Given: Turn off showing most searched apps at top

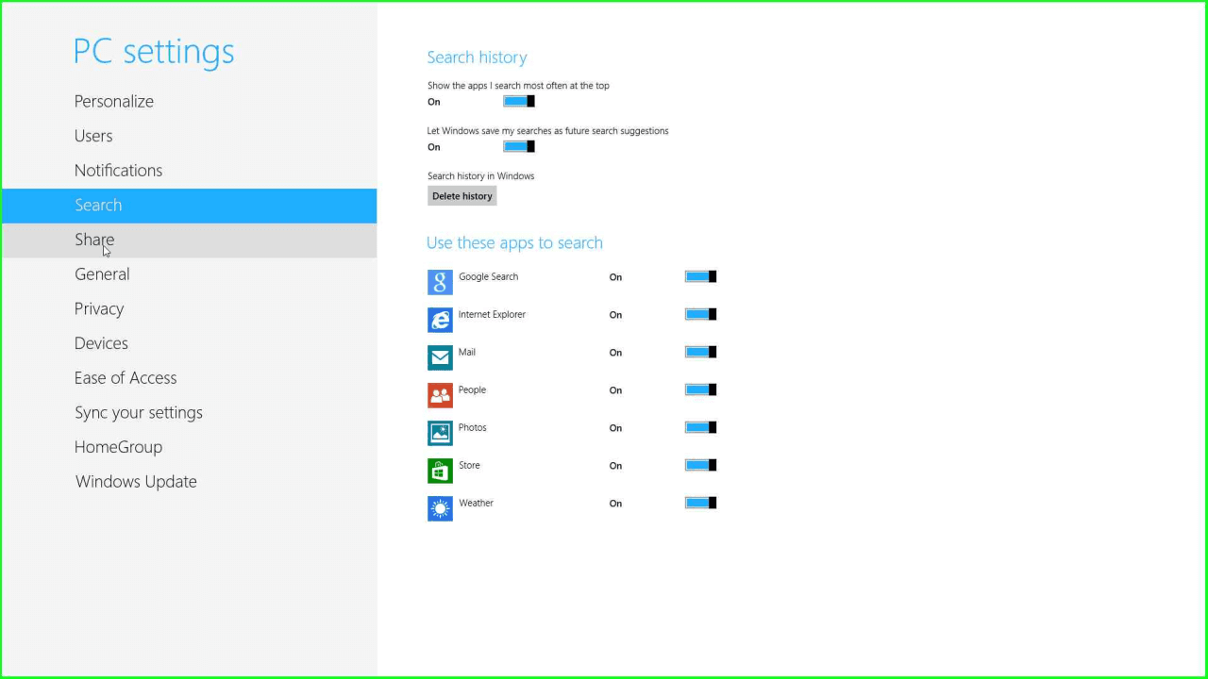Looking at the screenshot, I should [x=519, y=101].
